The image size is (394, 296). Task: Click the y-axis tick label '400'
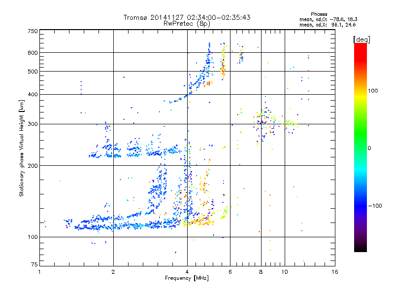pos(33,95)
